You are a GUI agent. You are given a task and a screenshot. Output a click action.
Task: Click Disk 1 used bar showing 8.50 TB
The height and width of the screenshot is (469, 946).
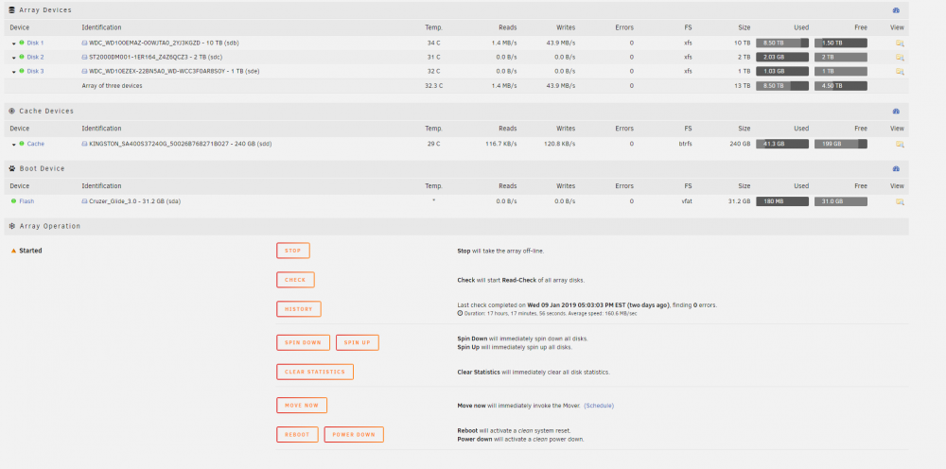[782, 43]
